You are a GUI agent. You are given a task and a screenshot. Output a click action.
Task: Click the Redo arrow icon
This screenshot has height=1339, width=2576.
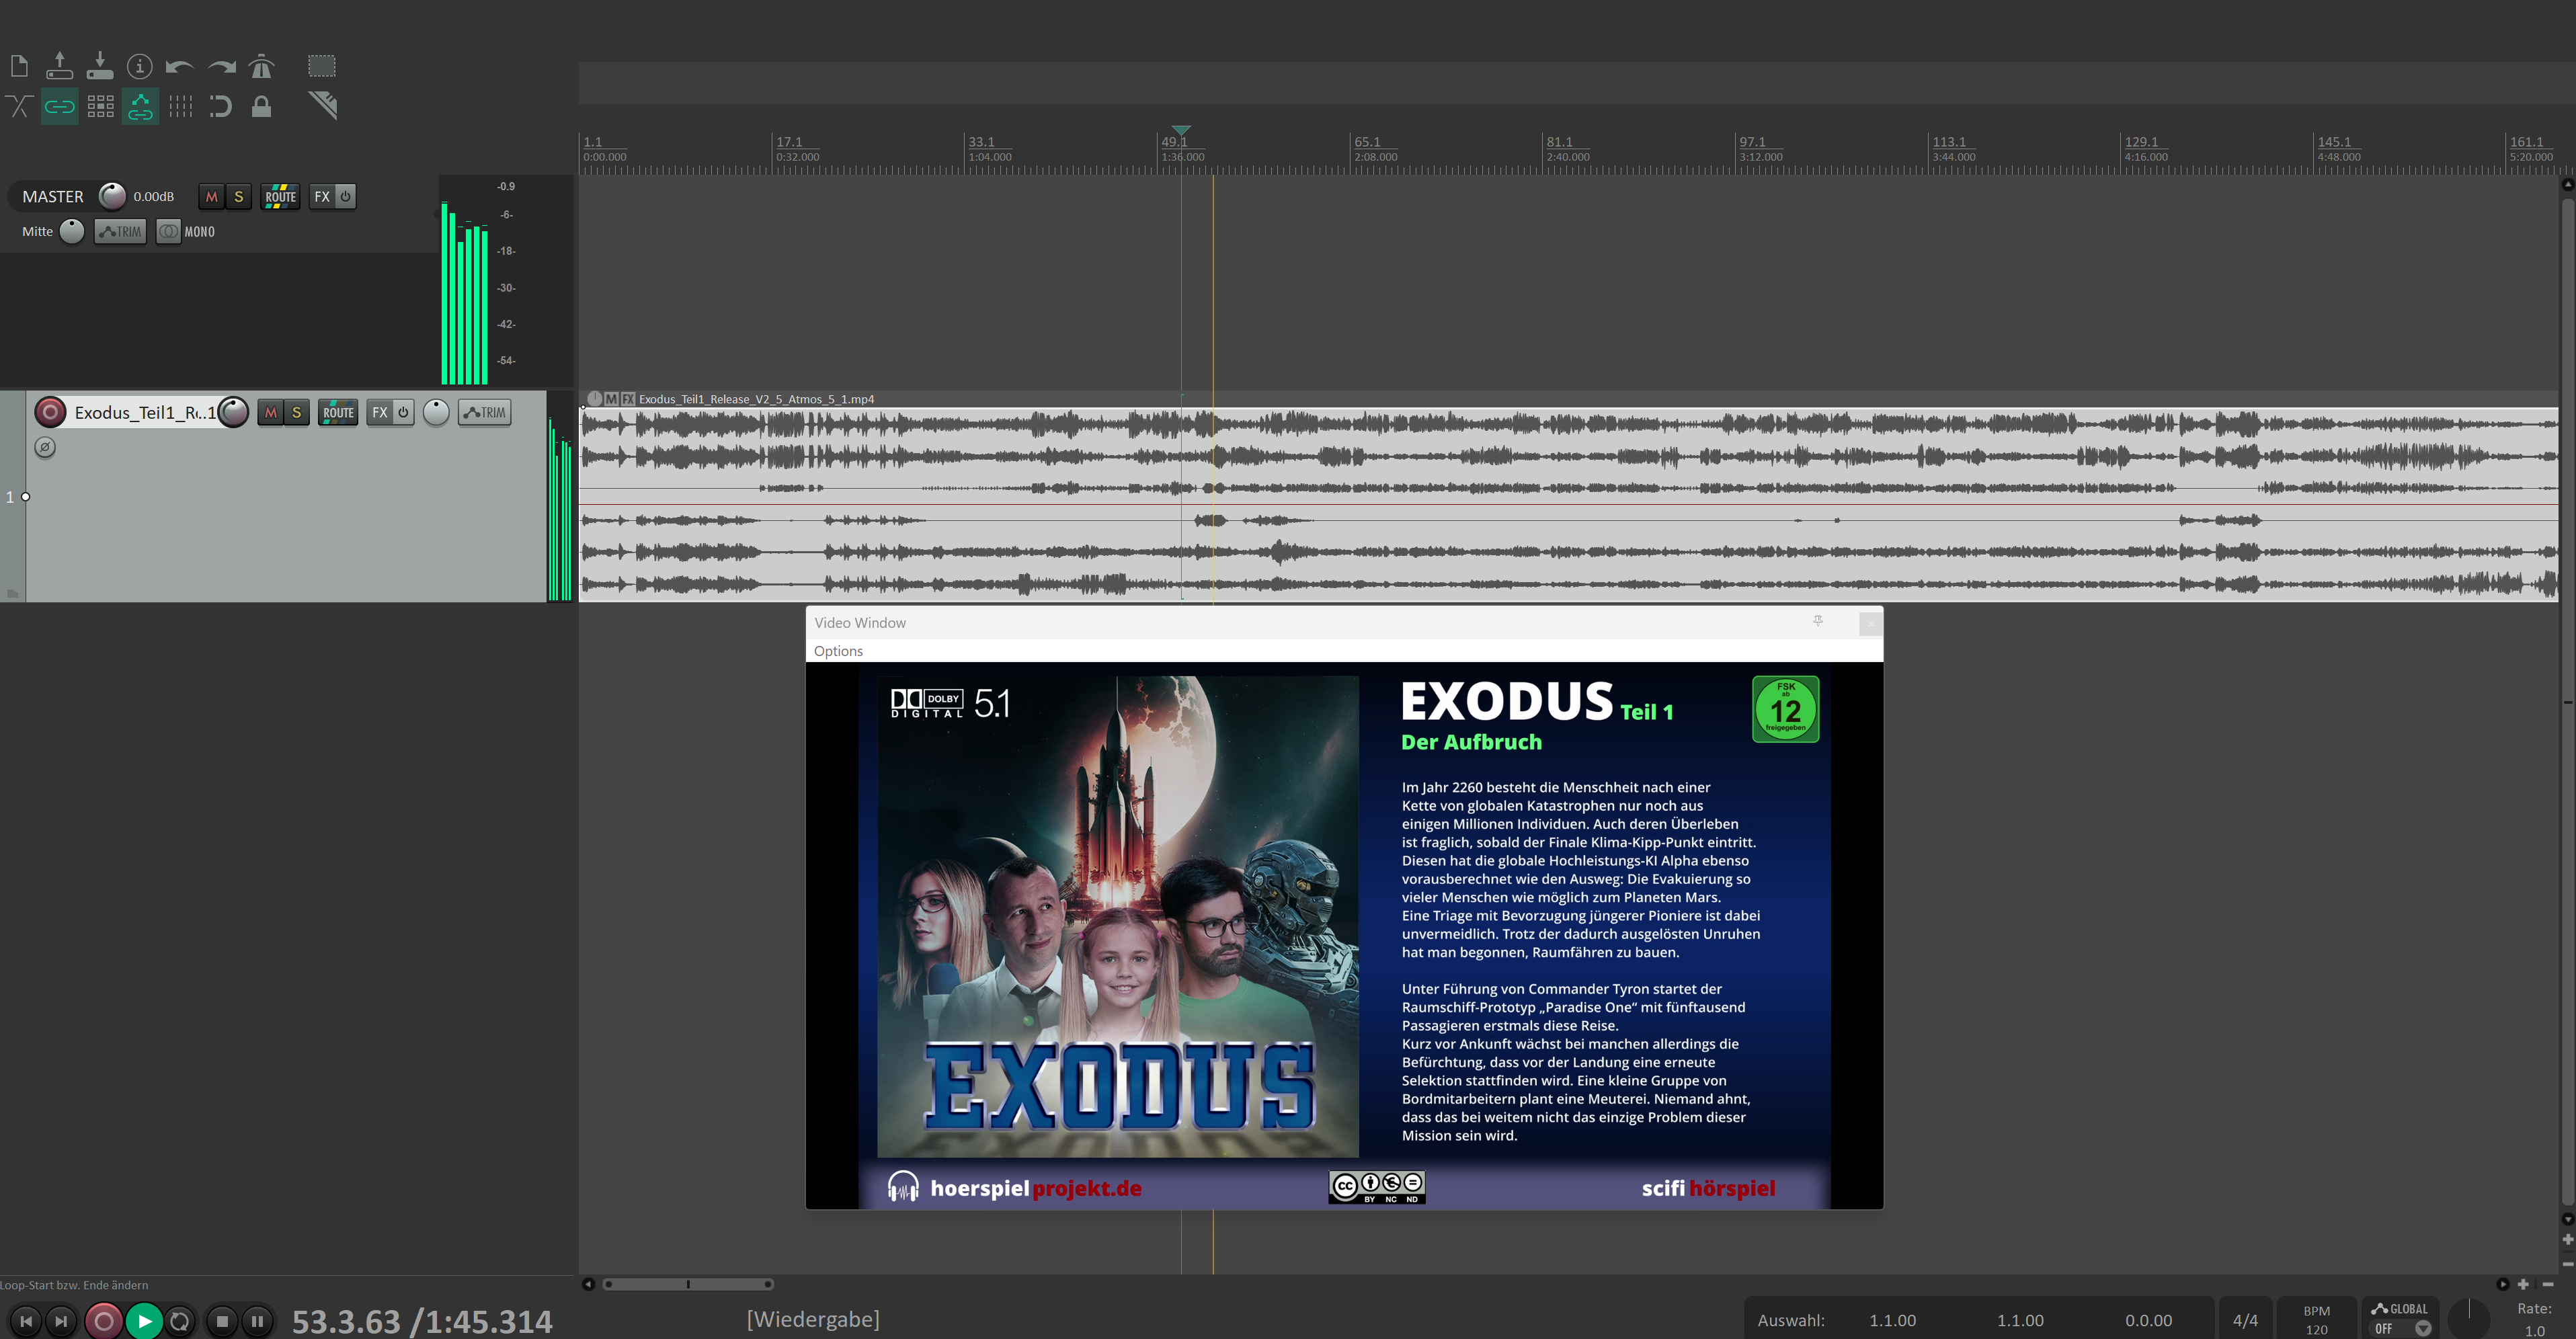tap(221, 67)
